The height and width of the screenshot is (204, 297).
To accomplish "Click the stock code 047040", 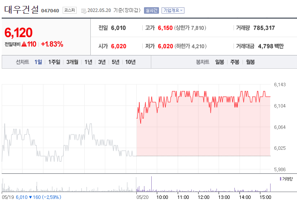I will pos(50,11).
